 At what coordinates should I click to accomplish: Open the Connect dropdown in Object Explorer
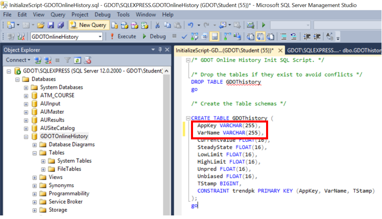point(18,60)
